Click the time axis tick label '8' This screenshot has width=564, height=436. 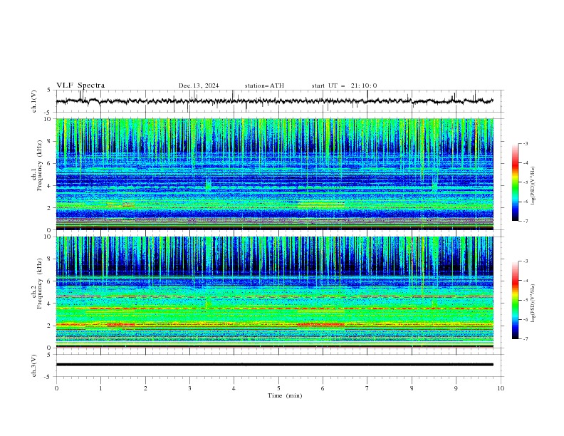point(412,388)
